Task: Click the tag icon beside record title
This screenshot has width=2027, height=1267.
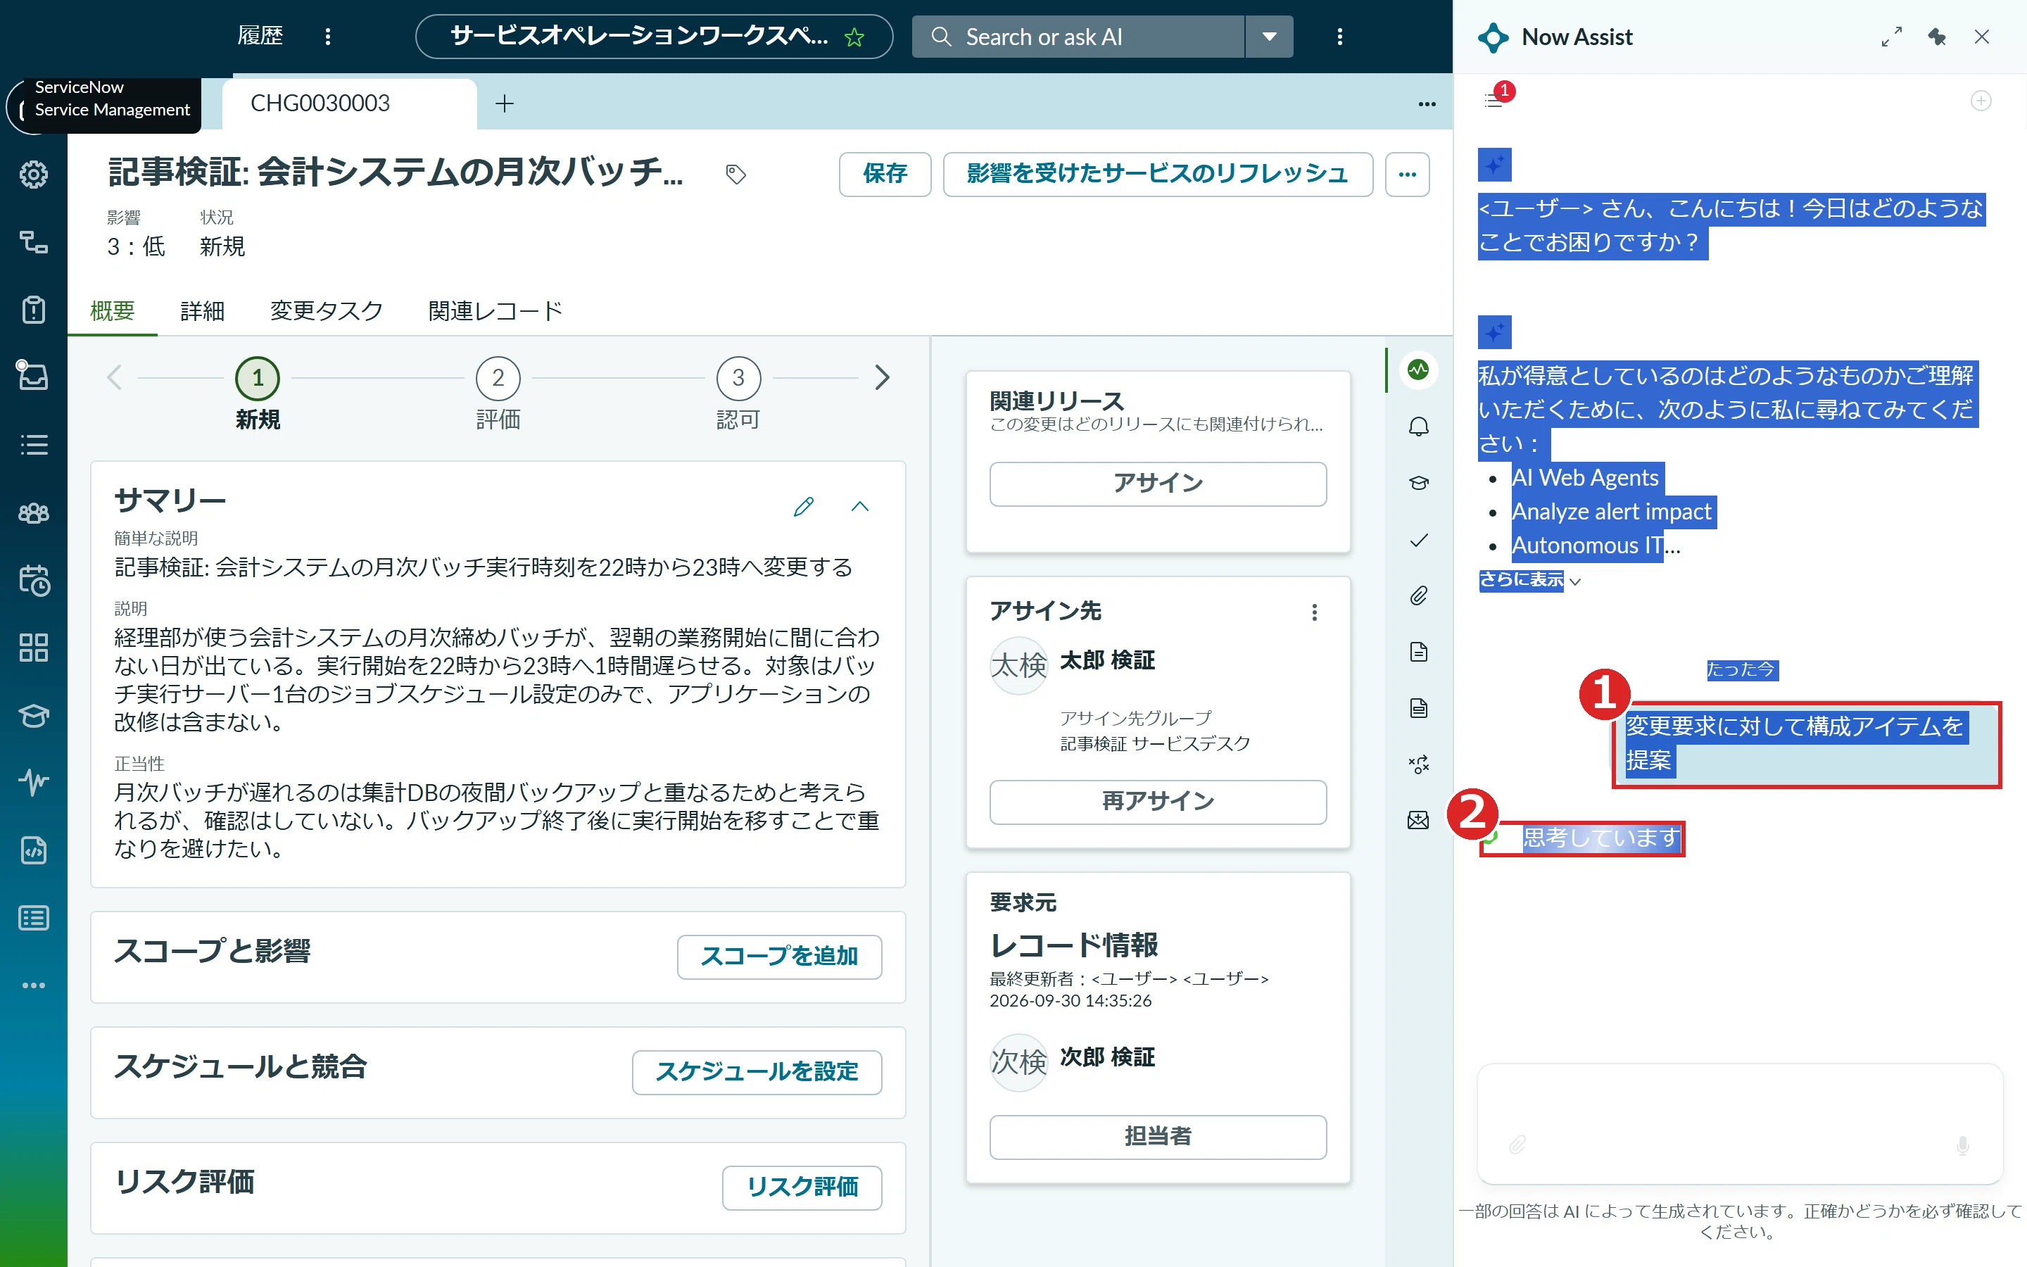Action: pos(735,175)
